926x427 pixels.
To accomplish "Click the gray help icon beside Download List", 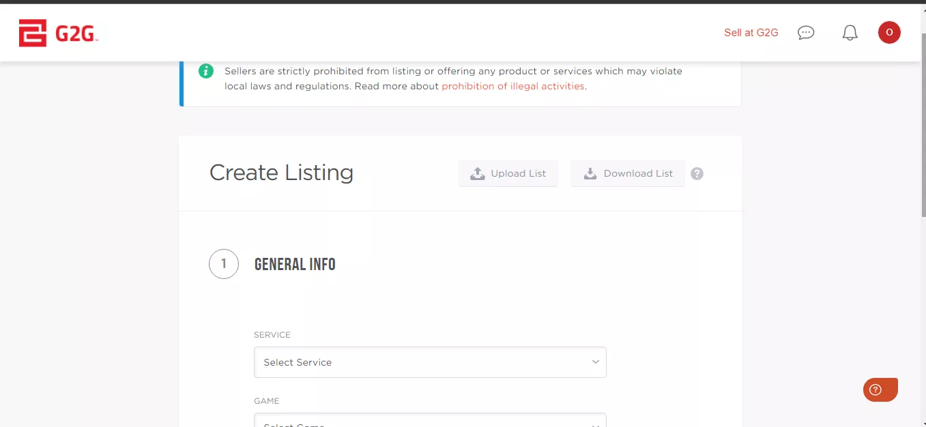I will click(x=697, y=173).
